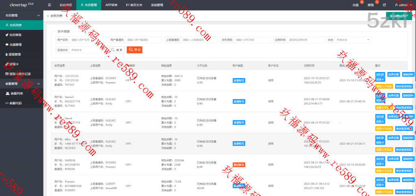This screenshot has width=416, height=196.
Task: Switch to the APP菜单 tab
Action: click(x=111, y=5)
